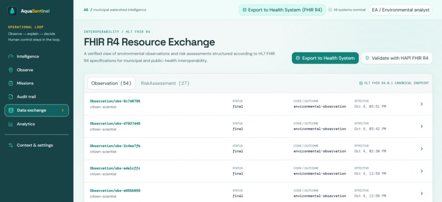Screen dimensions: 442x202
Task: Click database icon in top Export FHIR R4 button
Action: (x=245, y=10)
